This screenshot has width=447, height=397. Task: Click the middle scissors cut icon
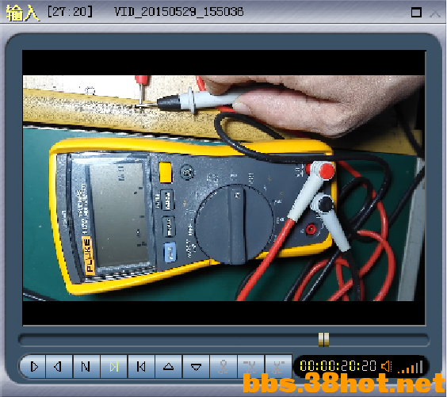250,367
